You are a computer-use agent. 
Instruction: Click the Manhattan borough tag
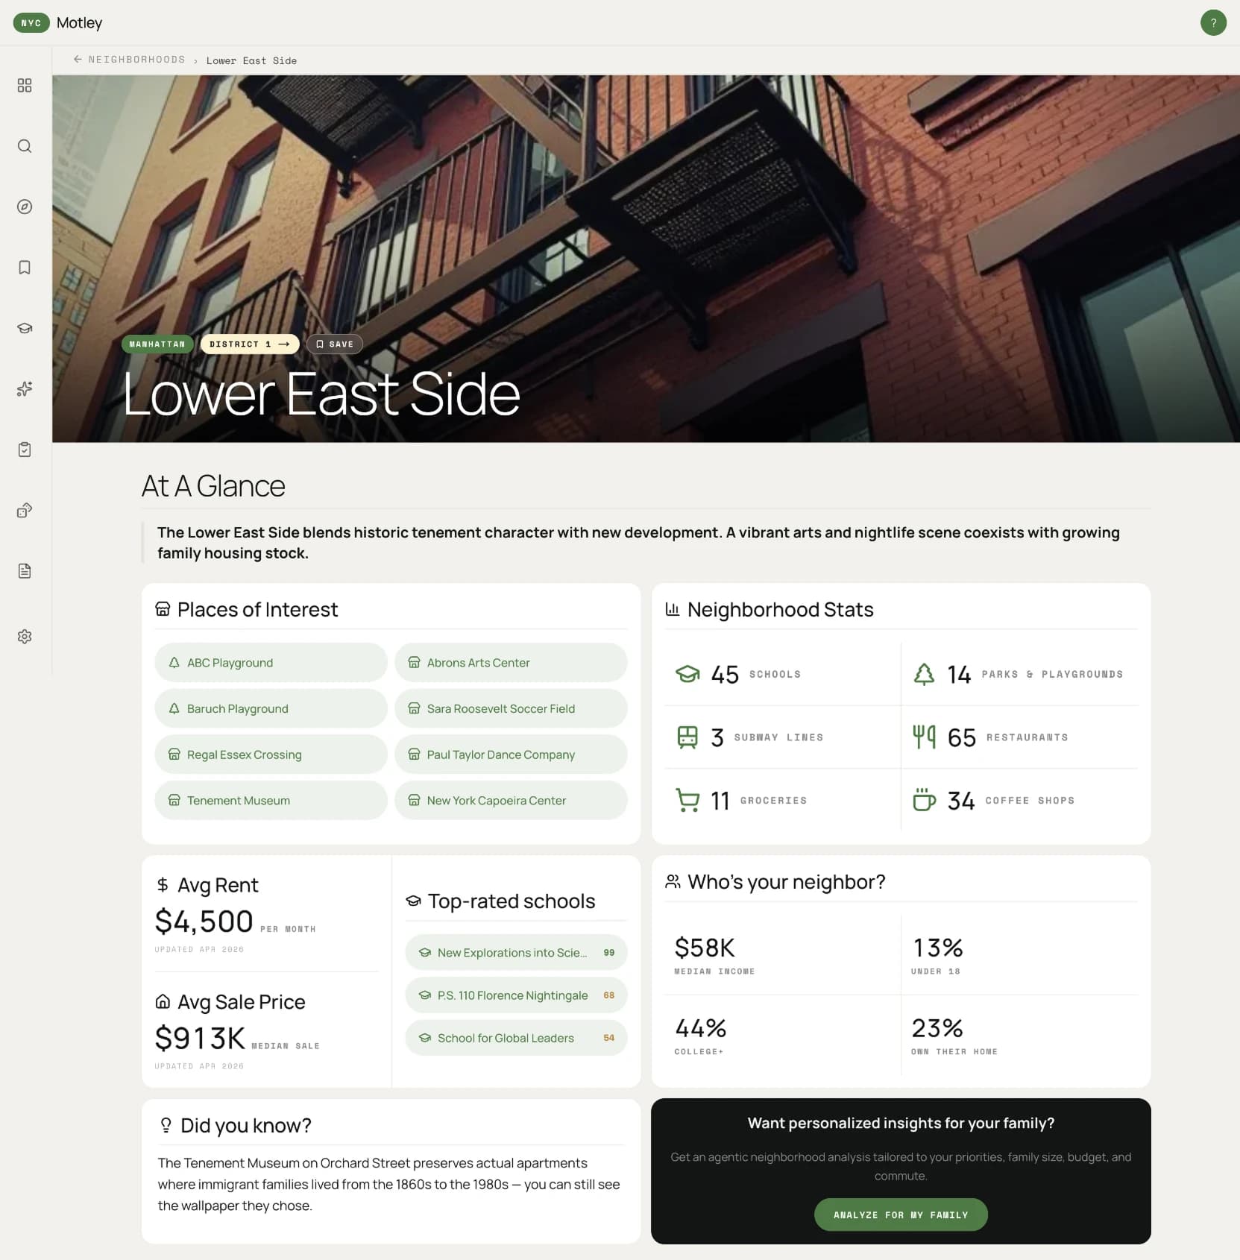[x=157, y=344]
